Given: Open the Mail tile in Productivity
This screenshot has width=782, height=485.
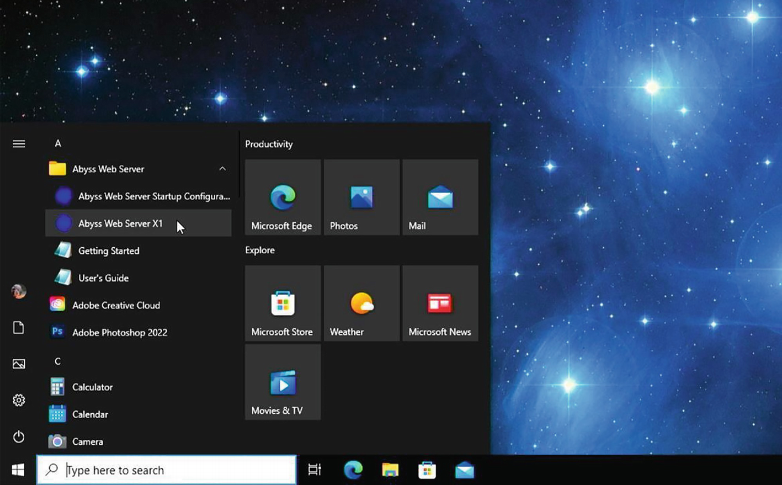Looking at the screenshot, I should click(440, 198).
